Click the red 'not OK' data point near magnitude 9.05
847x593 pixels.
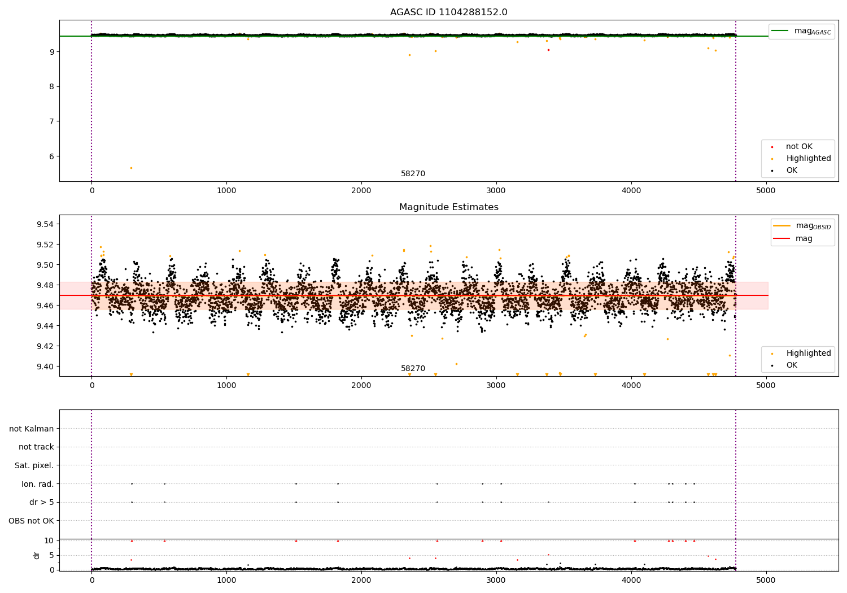[x=548, y=50]
